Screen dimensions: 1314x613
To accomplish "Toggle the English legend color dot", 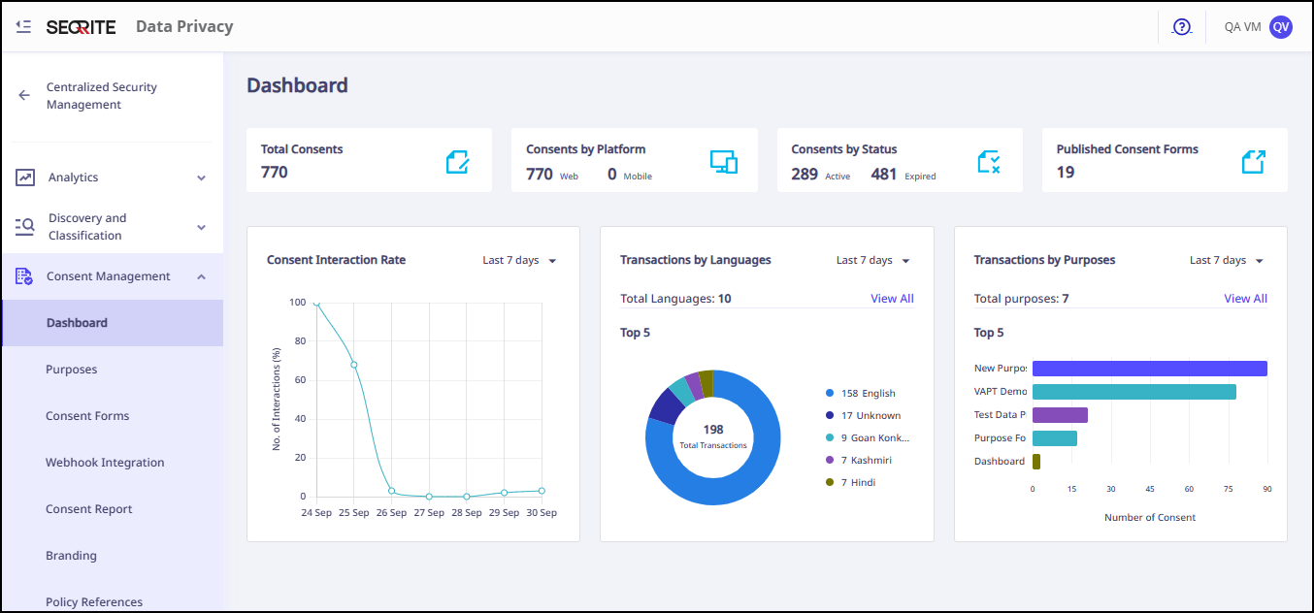I will [830, 393].
